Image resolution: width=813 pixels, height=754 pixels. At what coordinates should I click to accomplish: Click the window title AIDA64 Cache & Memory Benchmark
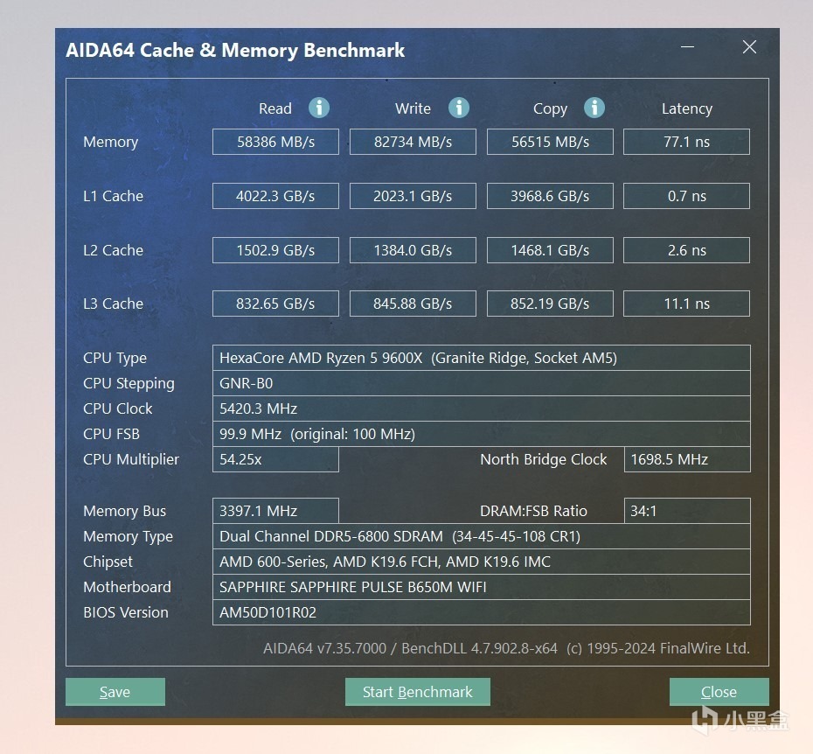pyautogui.click(x=235, y=50)
